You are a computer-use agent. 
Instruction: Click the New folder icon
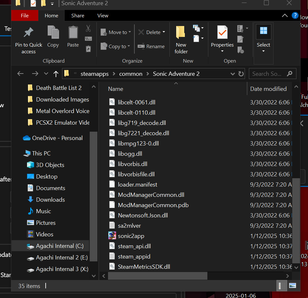[x=181, y=33]
